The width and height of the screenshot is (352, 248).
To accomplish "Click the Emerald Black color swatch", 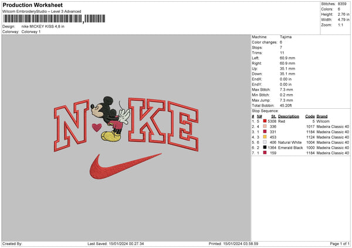I will pyautogui.click(x=265, y=147).
